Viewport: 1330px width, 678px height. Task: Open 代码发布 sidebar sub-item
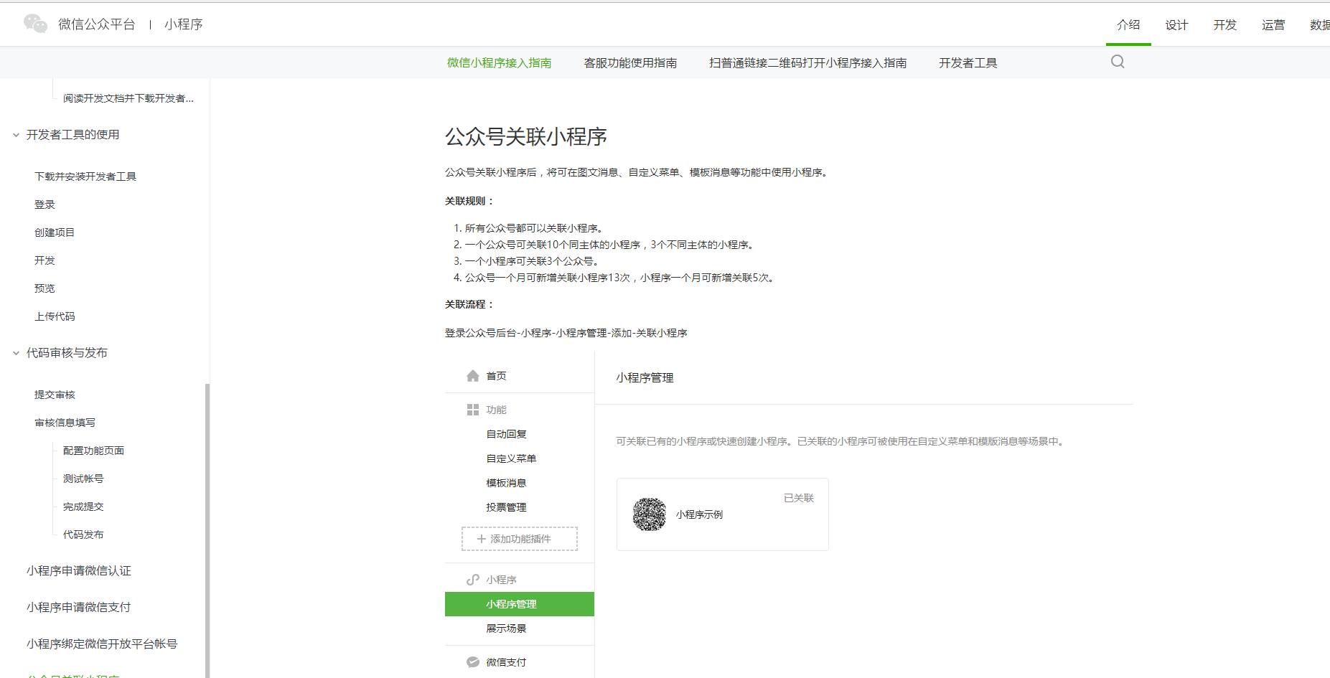pos(83,535)
